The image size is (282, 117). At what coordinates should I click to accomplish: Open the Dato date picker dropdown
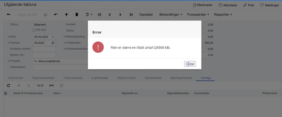pyautogui.click(x=53, y=37)
